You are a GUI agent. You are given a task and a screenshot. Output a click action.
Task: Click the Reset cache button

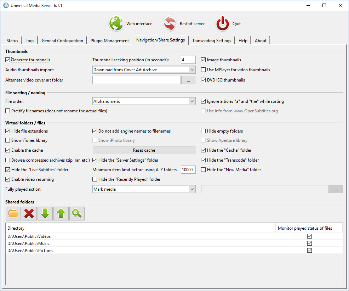144,150
